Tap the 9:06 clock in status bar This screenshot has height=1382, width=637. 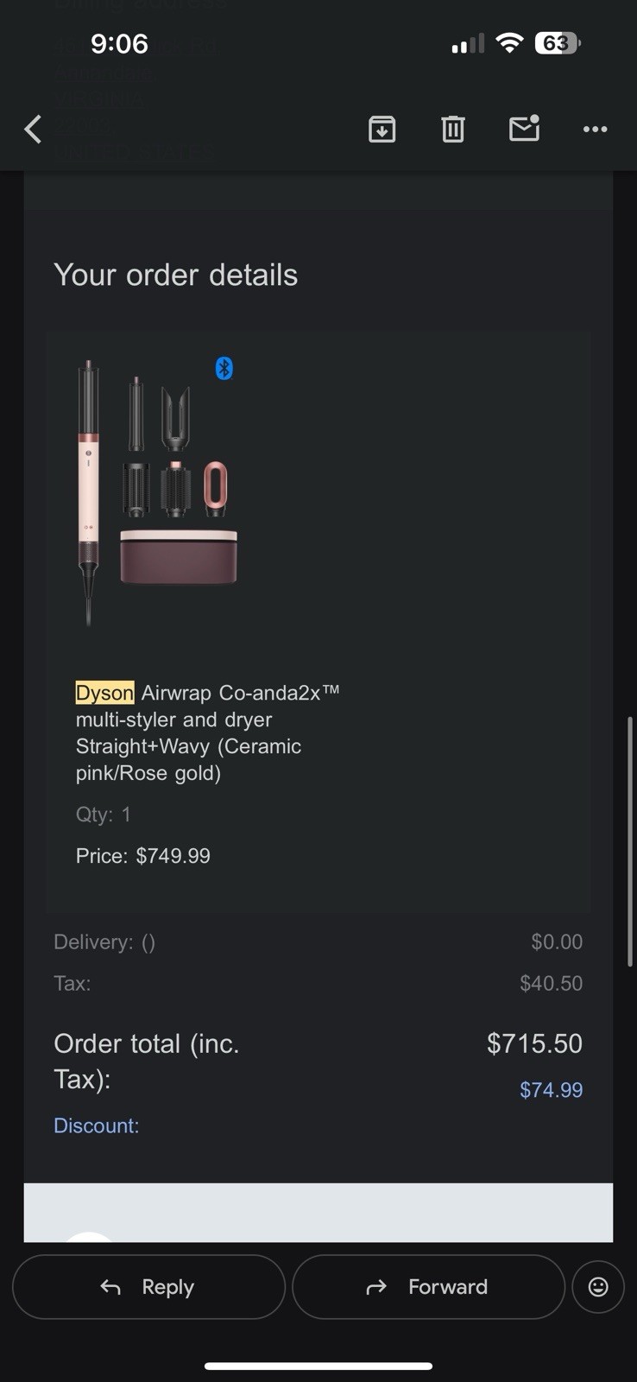point(119,43)
